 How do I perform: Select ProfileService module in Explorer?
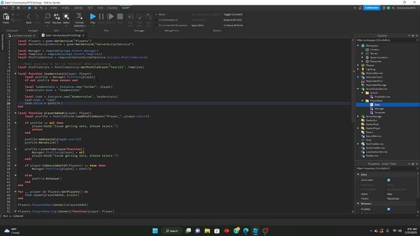(x=382, y=97)
